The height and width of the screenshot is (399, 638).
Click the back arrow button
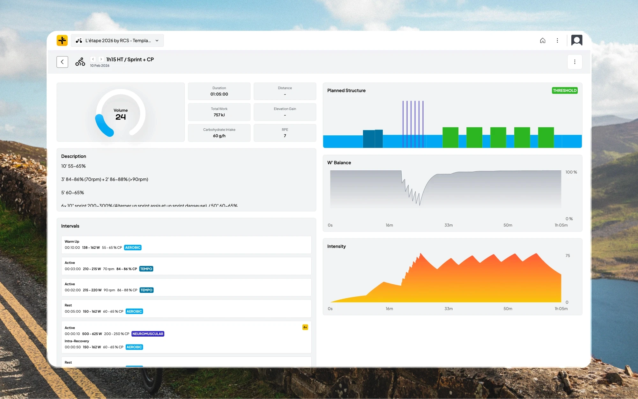point(62,62)
